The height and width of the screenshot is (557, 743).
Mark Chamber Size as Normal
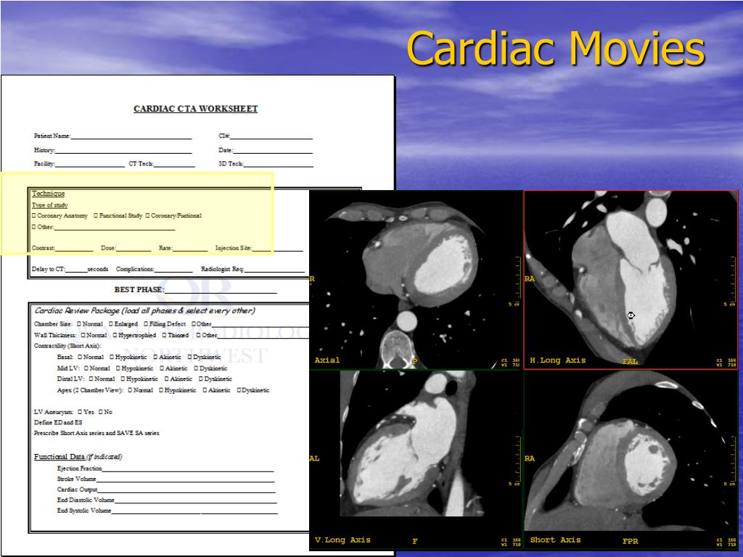point(79,324)
